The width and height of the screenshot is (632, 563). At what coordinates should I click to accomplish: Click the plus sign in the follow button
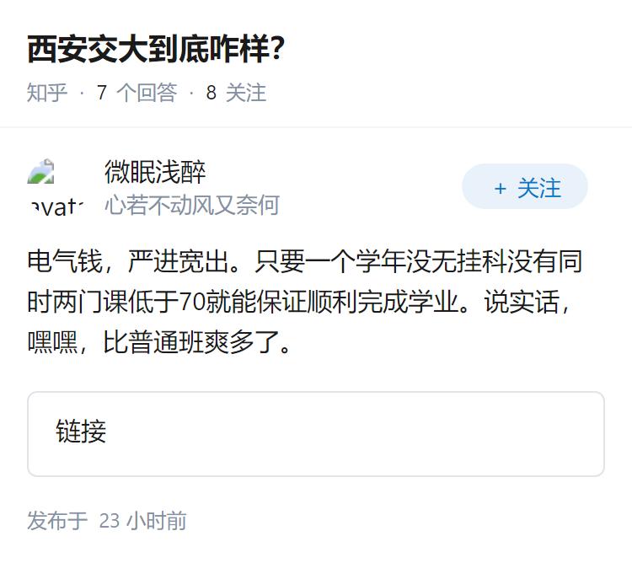pos(501,188)
